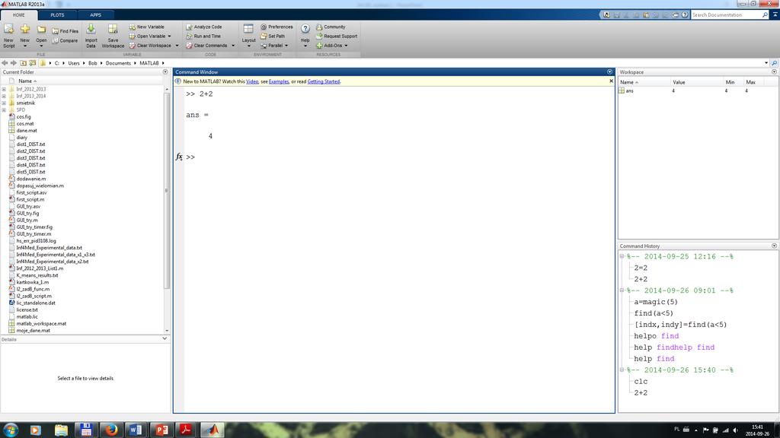Viewport: 780px width, 438px height.
Task: Click the Documents segment in the path bar
Action: 118,63
